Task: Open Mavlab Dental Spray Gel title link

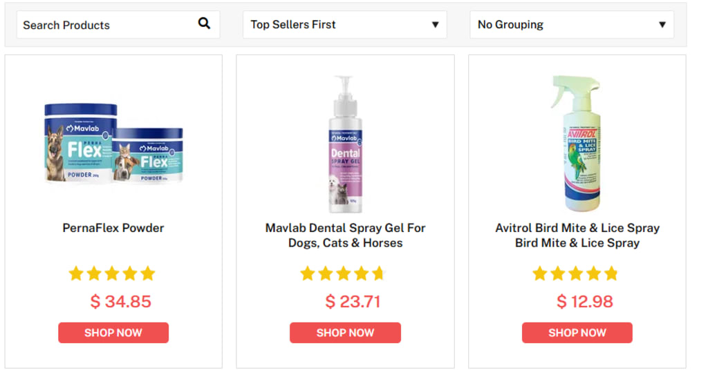Action: (x=345, y=235)
